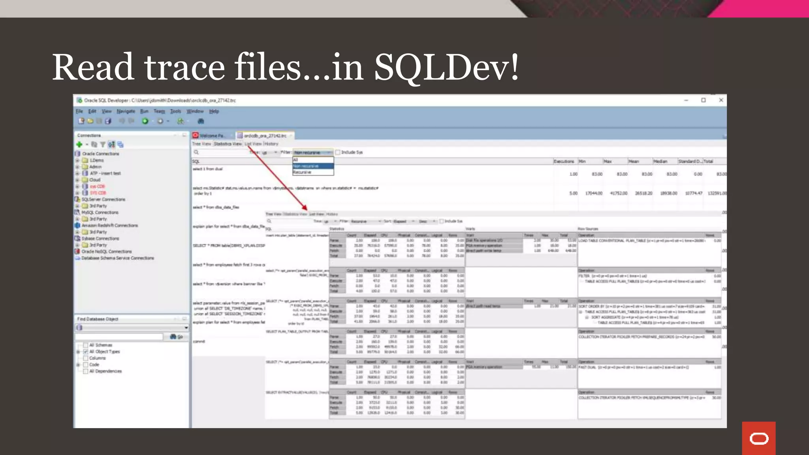Open the History tab next to List View
Screen dimensions: 809x455
(271, 144)
